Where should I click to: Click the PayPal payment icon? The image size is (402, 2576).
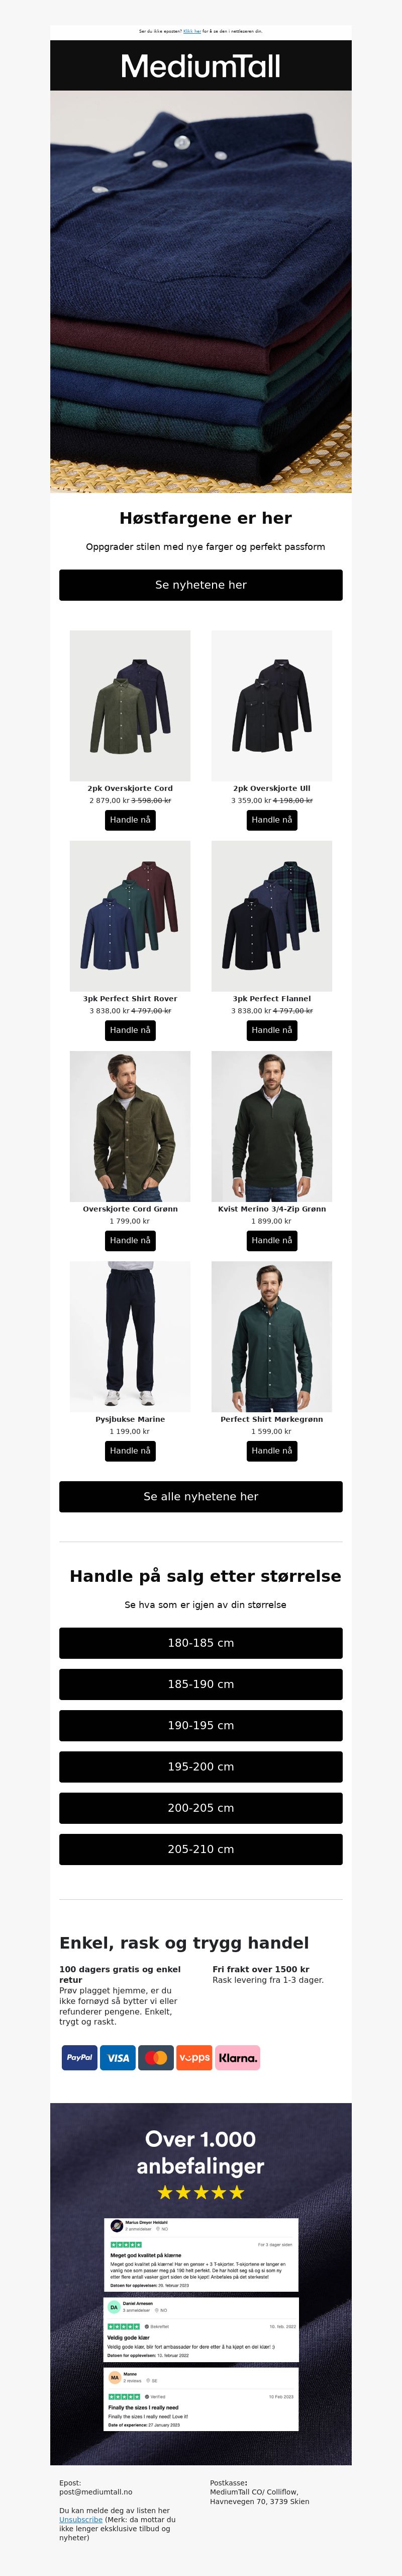[x=79, y=2057]
